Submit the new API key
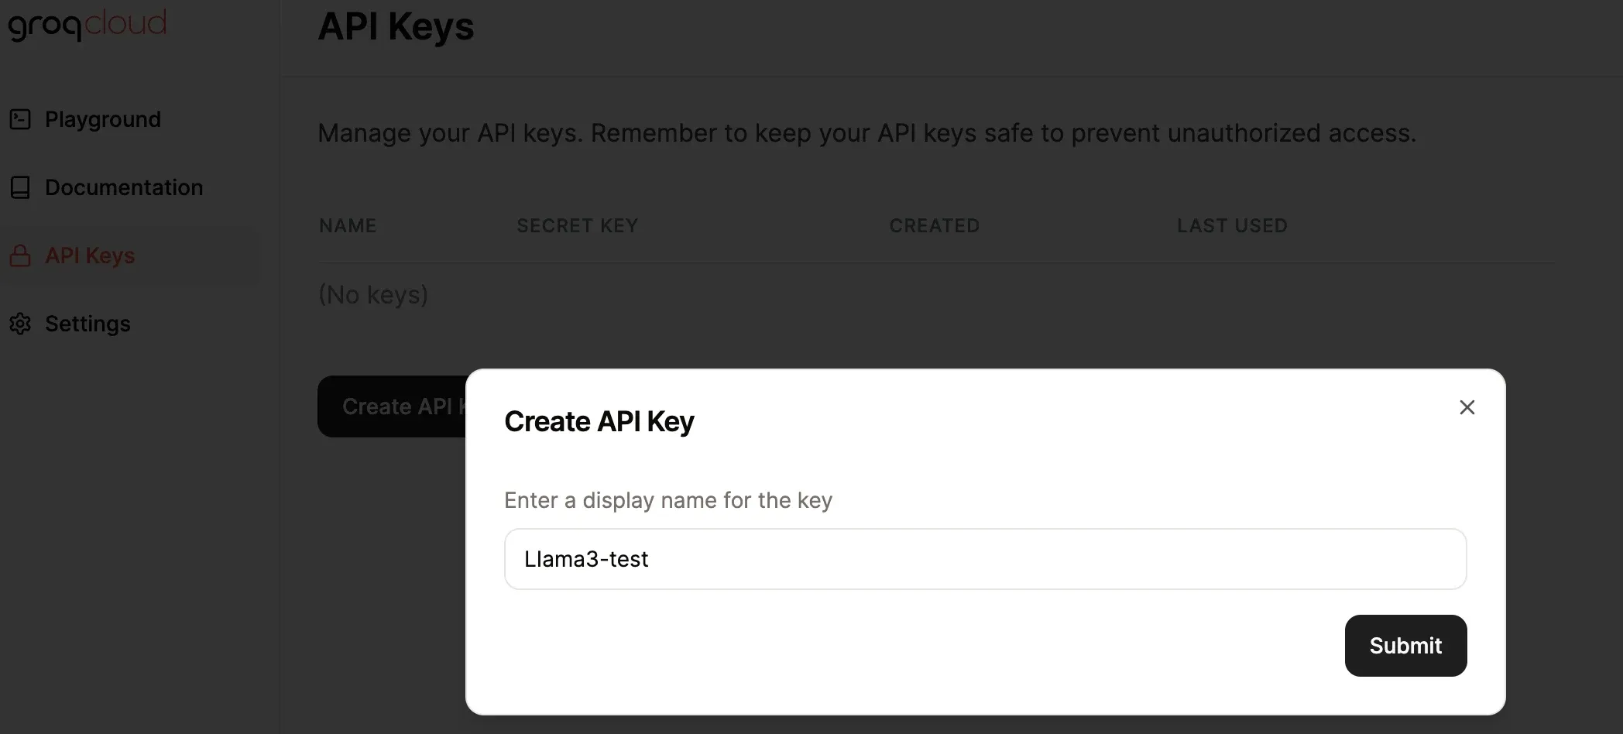The height and width of the screenshot is (734, 1623). (1405, 645)
